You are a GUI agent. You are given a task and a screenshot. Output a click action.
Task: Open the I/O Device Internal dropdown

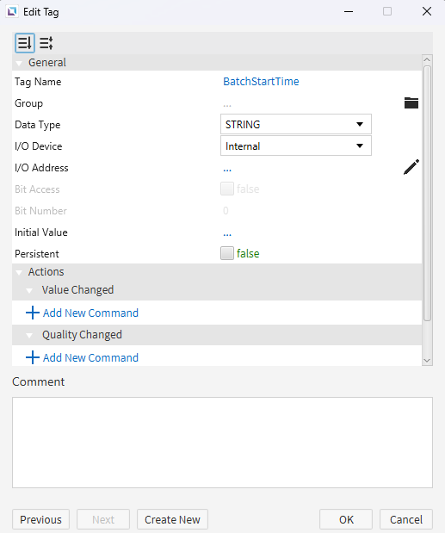click(296, 146)
